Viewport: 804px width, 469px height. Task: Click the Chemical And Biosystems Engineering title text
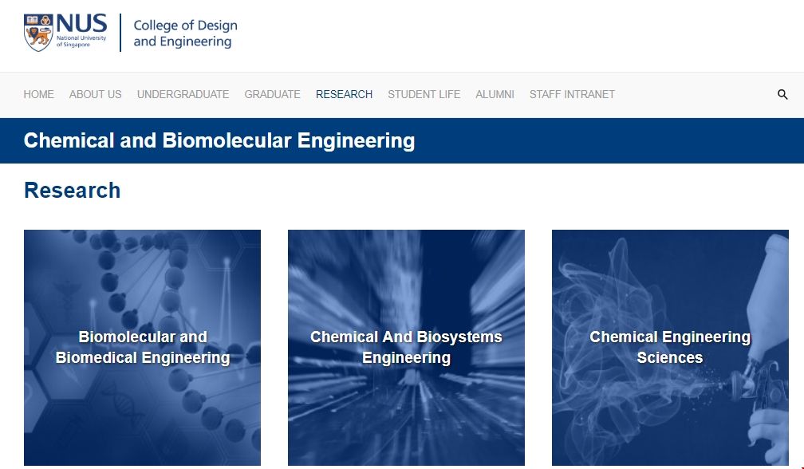tap(406, 348)
